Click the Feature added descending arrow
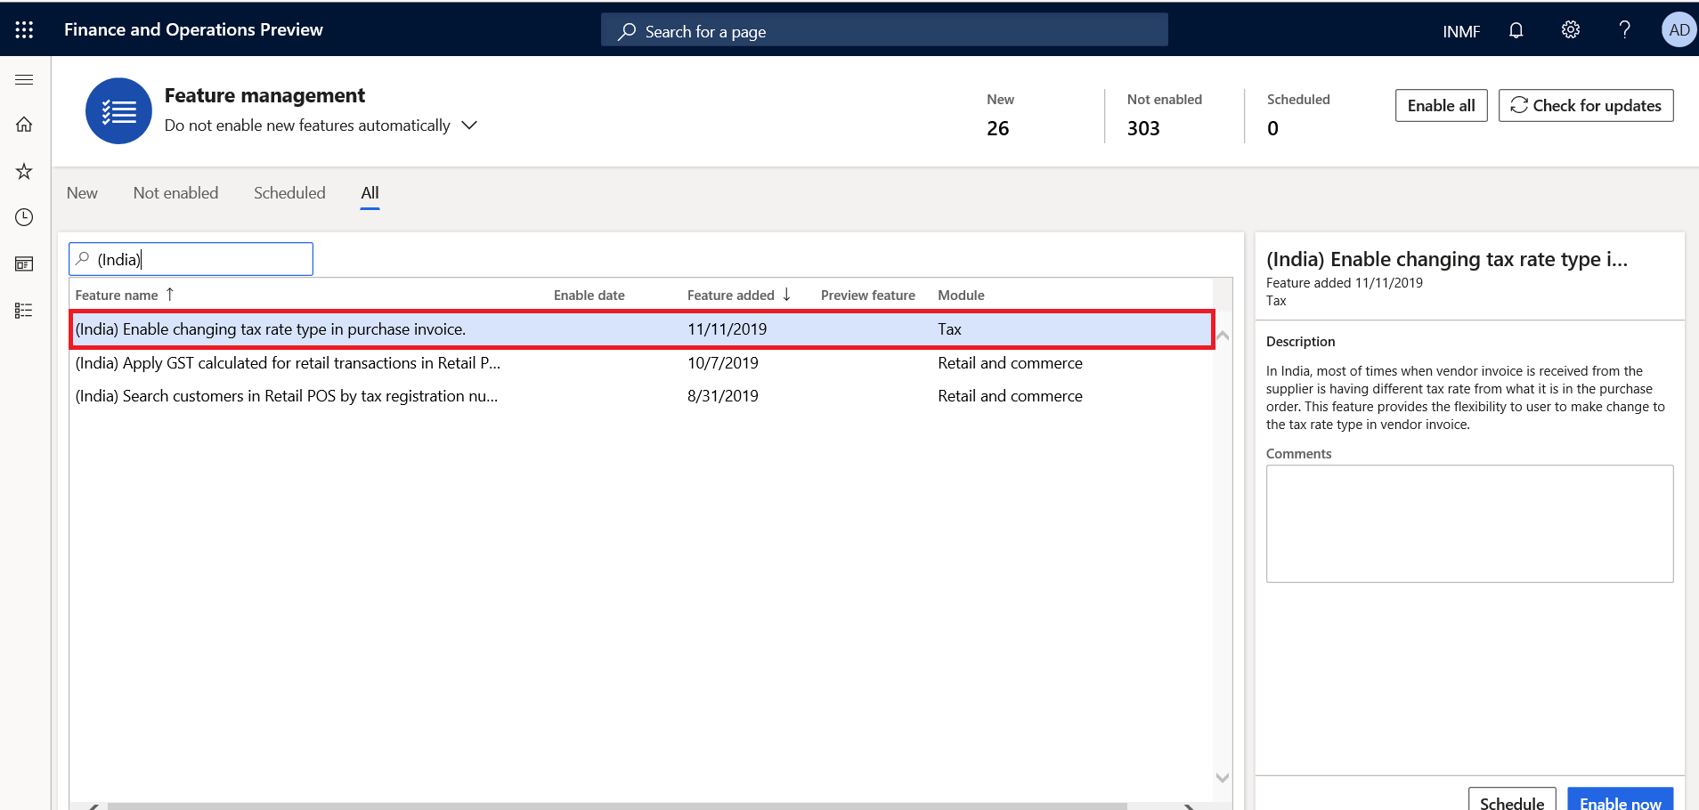 coord(786,295)
